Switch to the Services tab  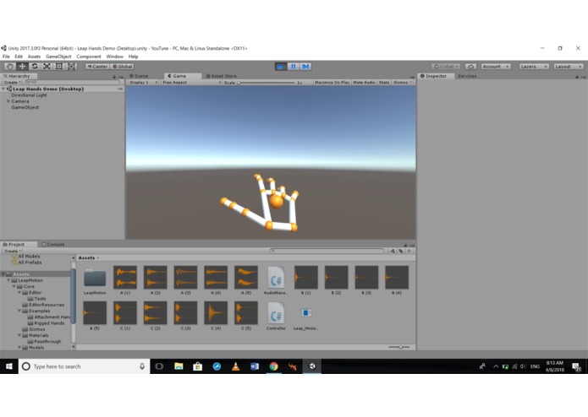[467, 76]
